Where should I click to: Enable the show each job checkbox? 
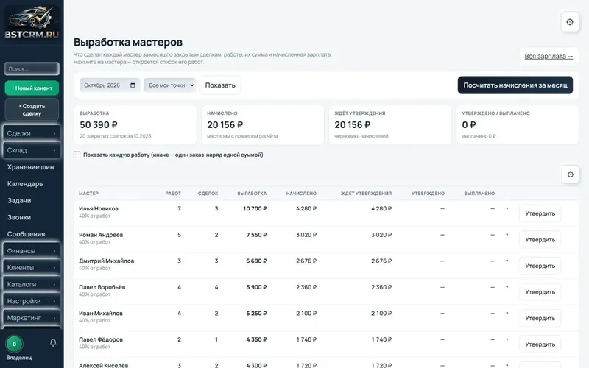tap(77, 155)
